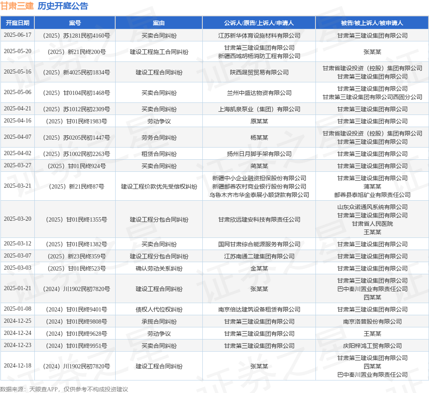Select case number (2025)甘01民终1983号
The width and height of the screenshot is (429, 393).
point(77,121)
